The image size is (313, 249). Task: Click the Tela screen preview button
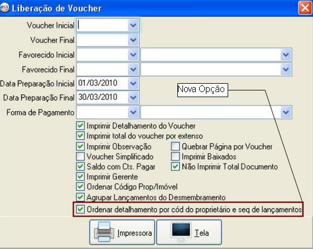click(189, 232)
